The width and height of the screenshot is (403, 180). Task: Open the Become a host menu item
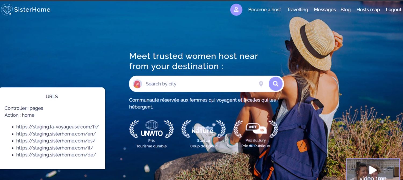point(264,10)
